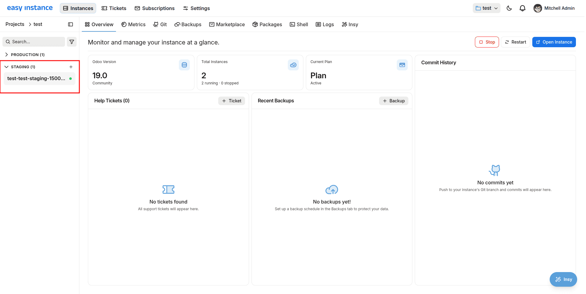
Task: Click the test breadcrumb item
Action: click(38, 24)
